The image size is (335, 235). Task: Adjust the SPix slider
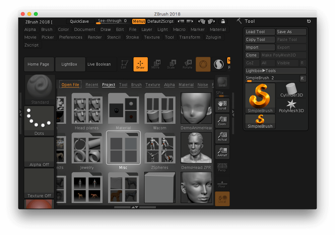click(x=222, y=94)
